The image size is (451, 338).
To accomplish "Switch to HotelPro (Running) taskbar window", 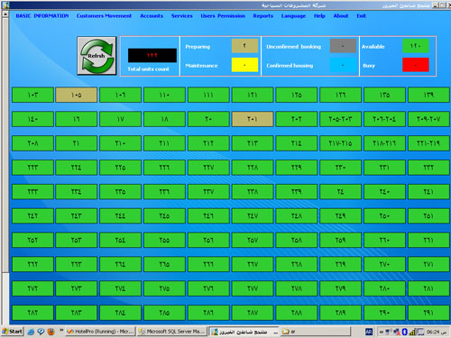I will 100,332.
